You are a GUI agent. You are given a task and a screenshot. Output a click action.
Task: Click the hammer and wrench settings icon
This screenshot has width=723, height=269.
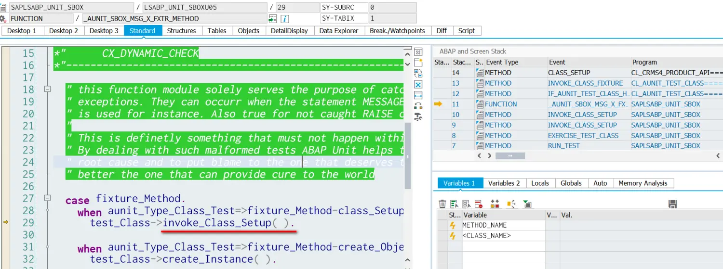pos(418,117)
